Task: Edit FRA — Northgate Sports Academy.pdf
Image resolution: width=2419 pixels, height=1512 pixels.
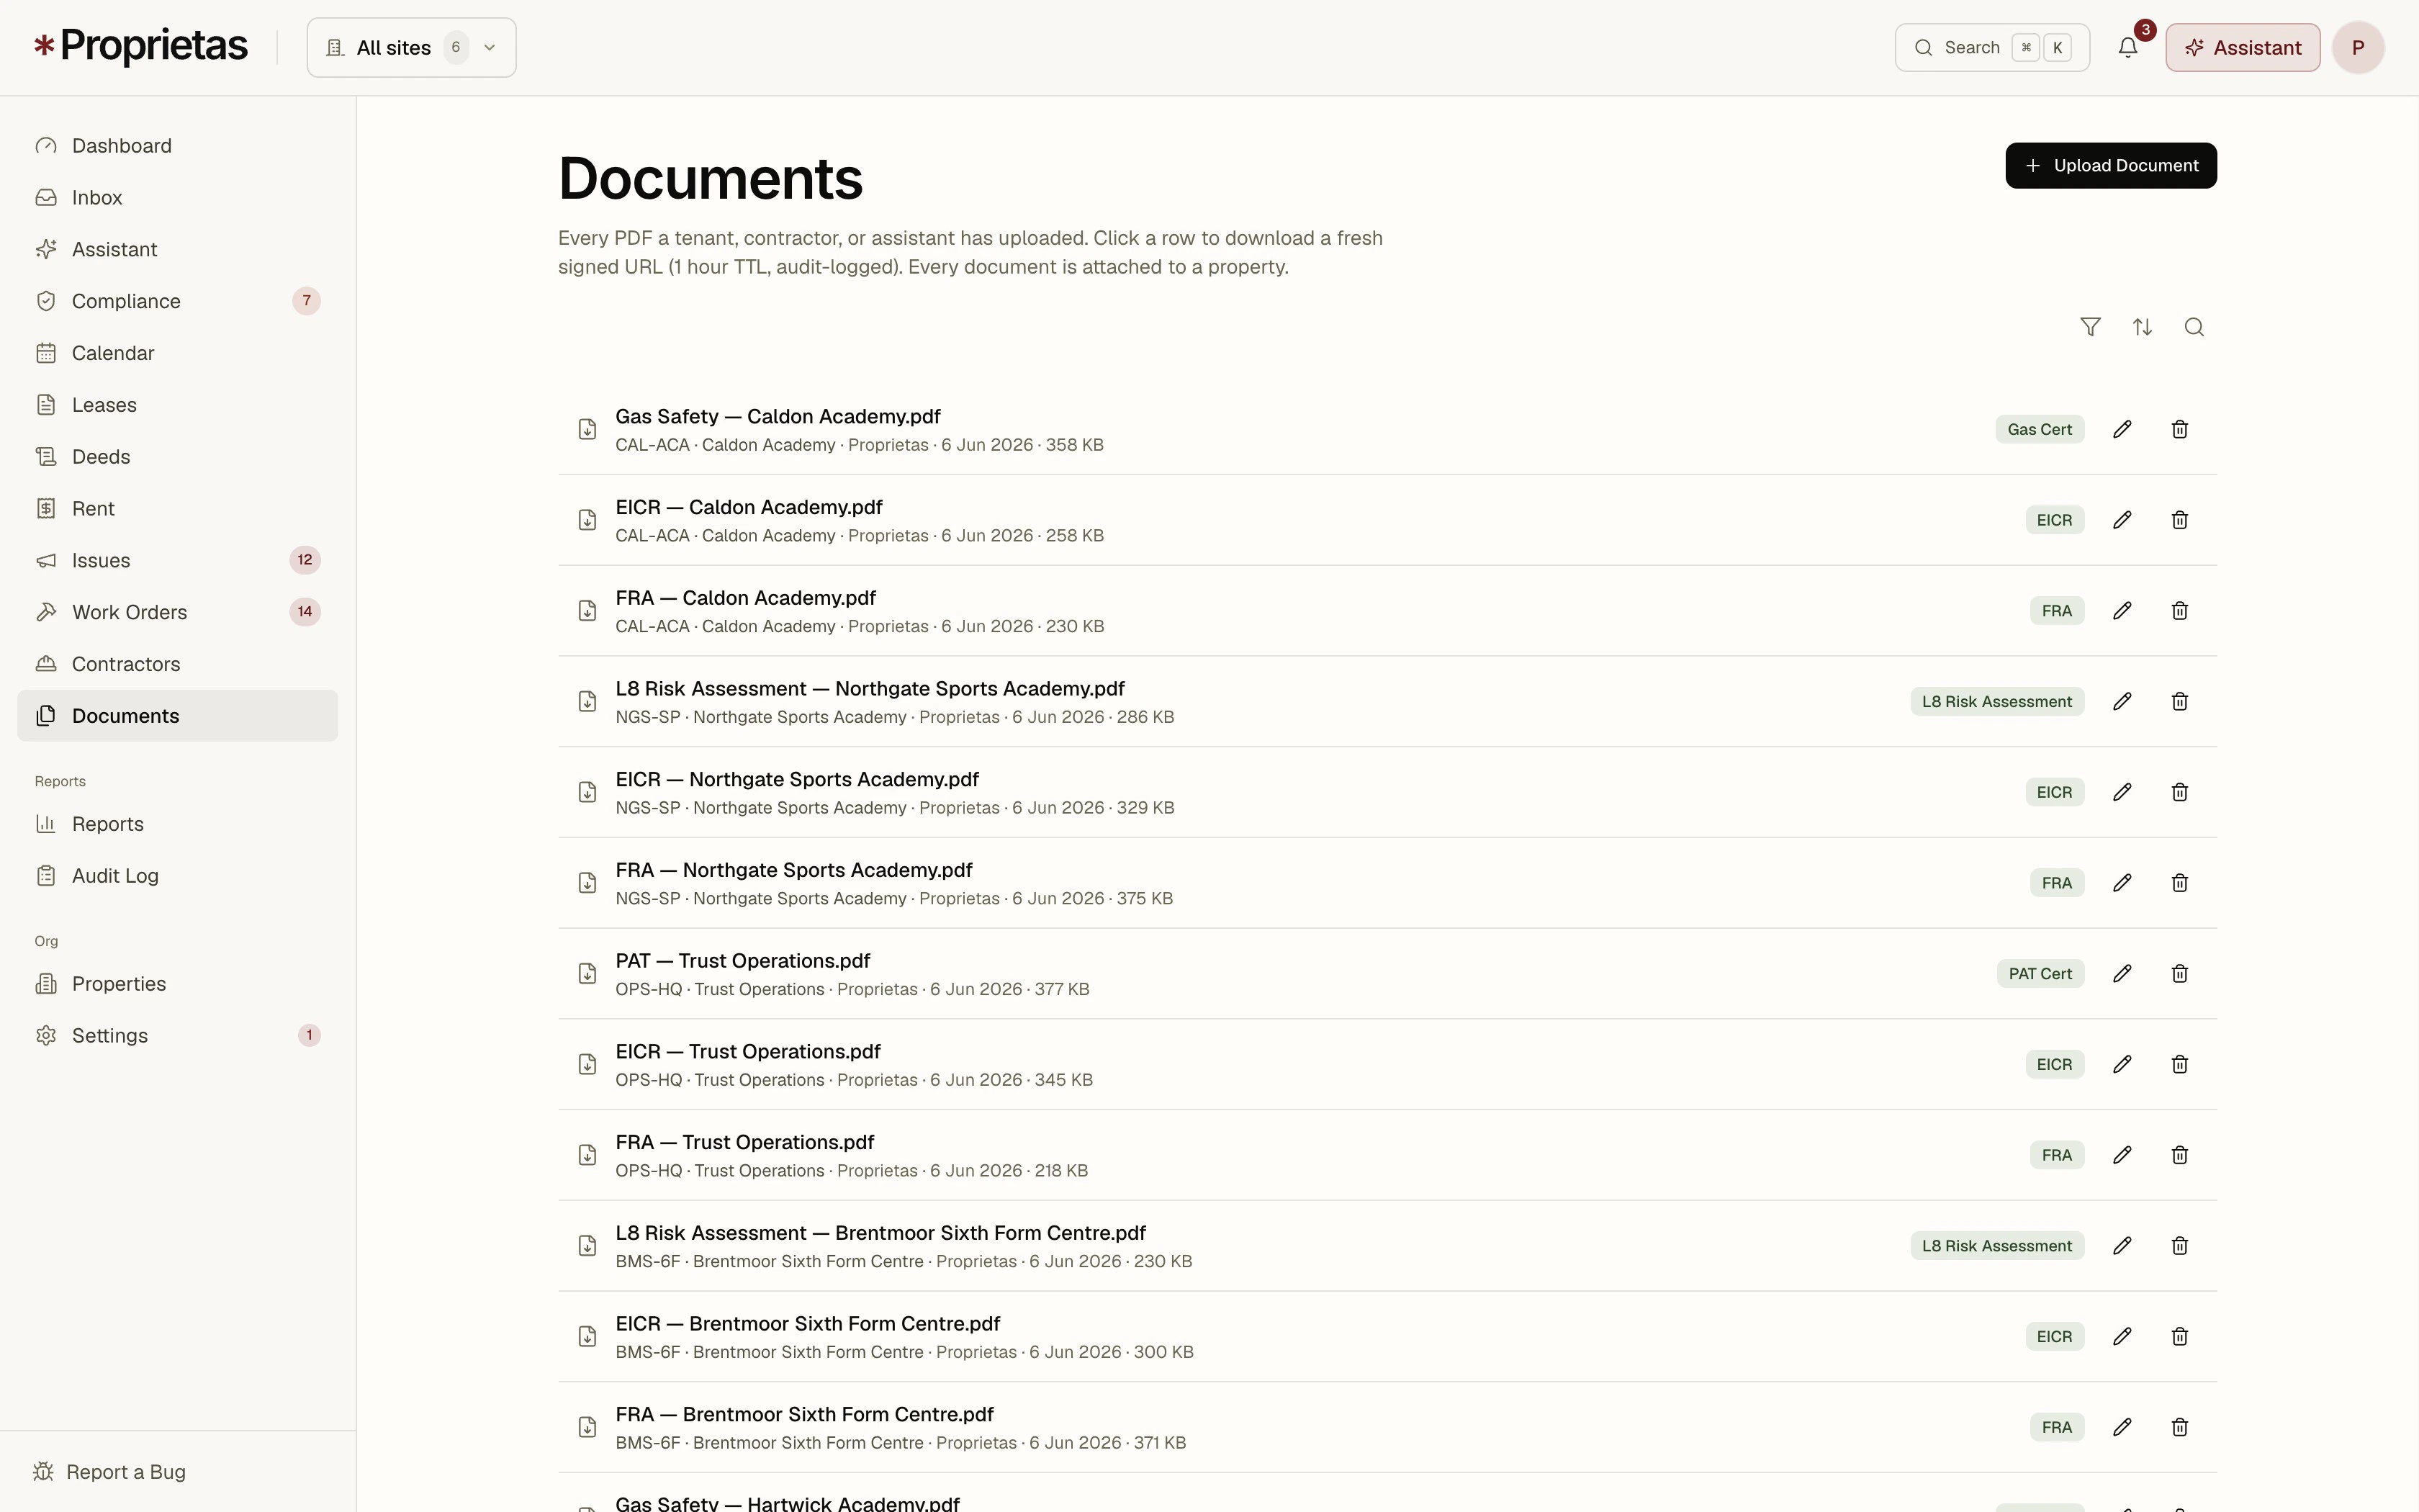Action: click(2122, 883)
